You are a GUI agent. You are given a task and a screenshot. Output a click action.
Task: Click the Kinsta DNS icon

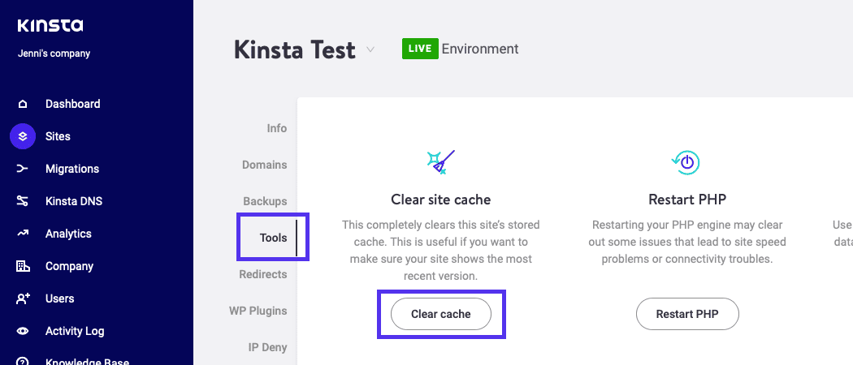click(x=23, y=201)
